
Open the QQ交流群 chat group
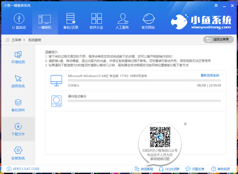pos(169,169)
